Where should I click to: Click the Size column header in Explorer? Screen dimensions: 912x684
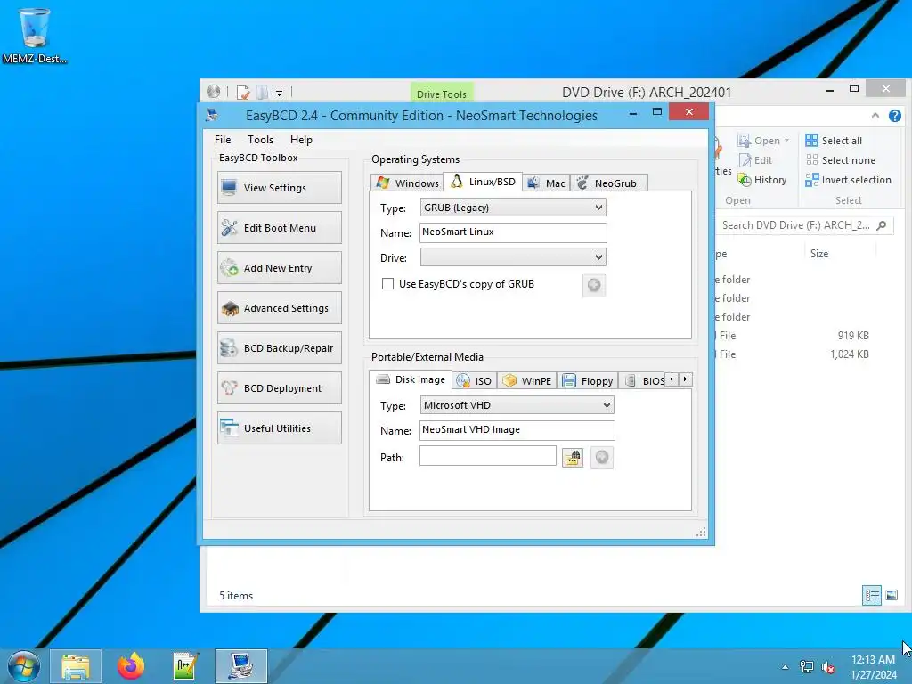tap(819, 254)
